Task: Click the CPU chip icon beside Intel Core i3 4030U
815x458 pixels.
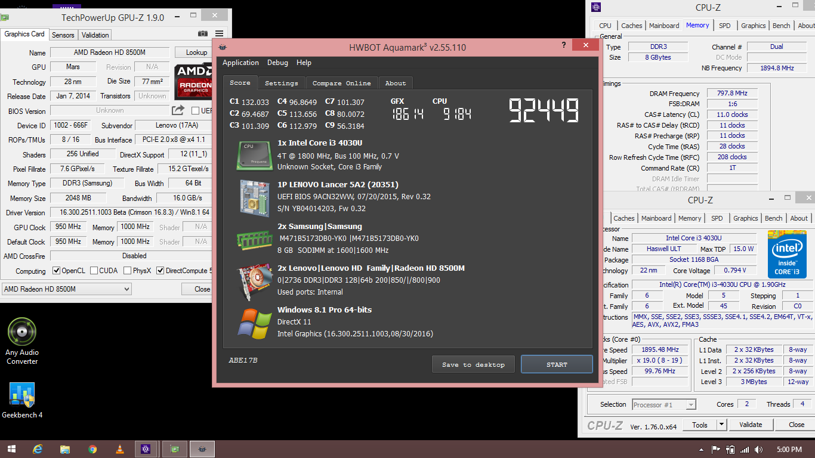Action: (x=255, y=156)
